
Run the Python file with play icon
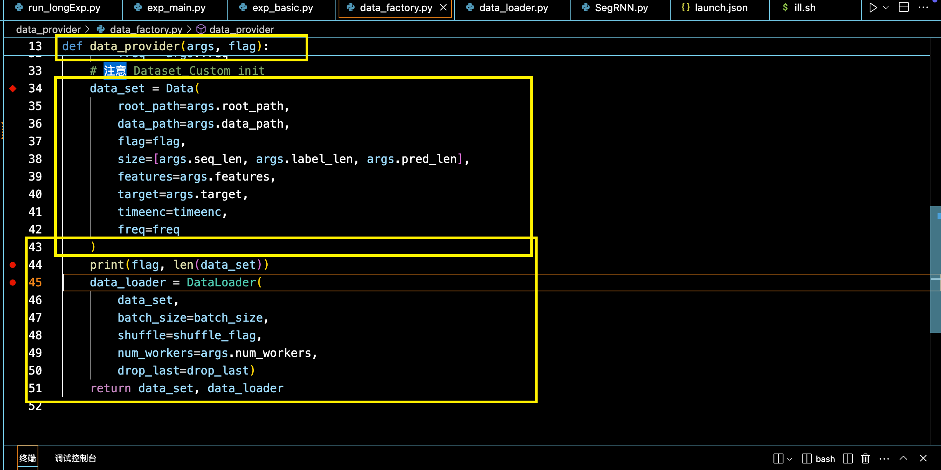click(873, 8)
